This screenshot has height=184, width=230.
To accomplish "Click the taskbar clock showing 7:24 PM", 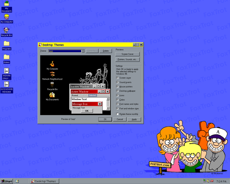I will (221, 181).
